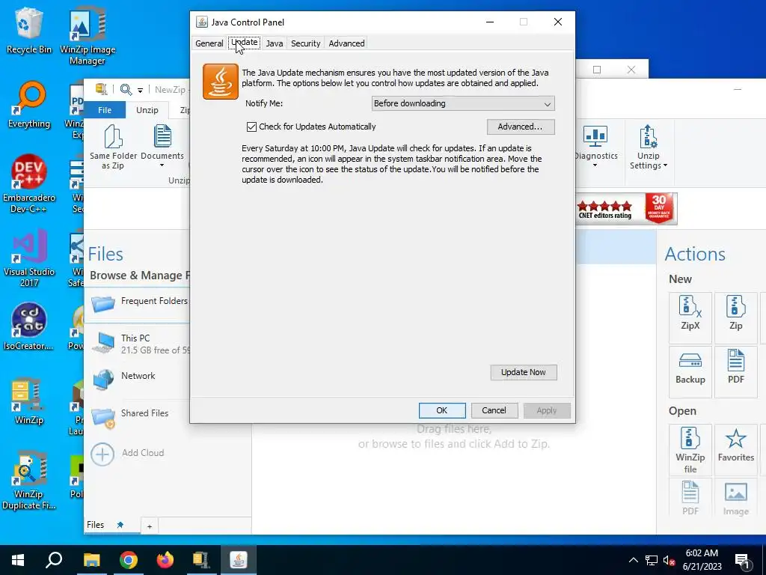Toggle Check for Updates Automatically checkbox

point(251,127)
